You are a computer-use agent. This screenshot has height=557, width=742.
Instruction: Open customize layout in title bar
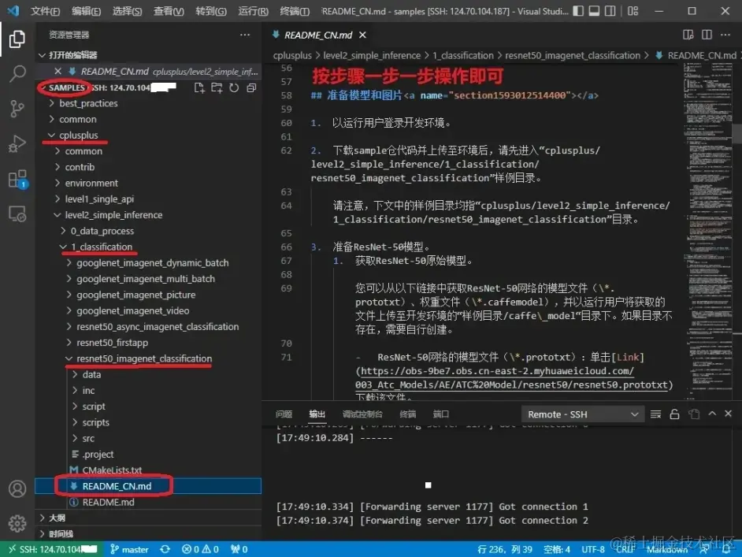633,11
